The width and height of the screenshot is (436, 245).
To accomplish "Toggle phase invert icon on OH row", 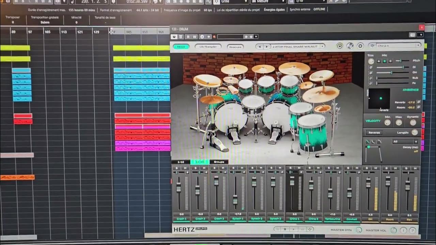I will click(371, 73).
